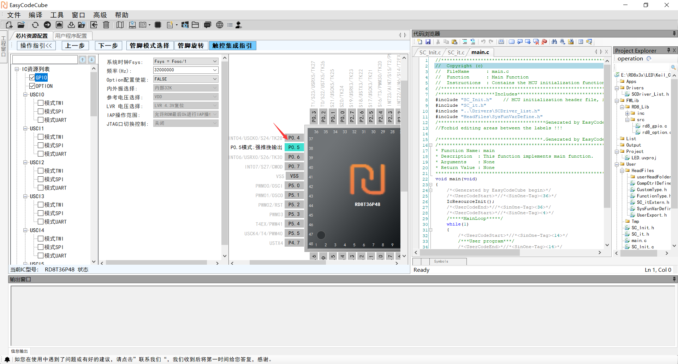Toggle bookmark icon in code browser toolbar
678x364 pixels.
click(x=511, y=42)
